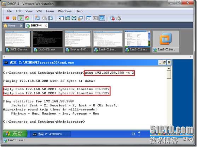Click the thumbnail strip left scroll arrow

click(5, 57)
